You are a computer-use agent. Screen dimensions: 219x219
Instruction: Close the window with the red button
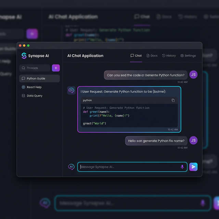click(x=20, y=46)
